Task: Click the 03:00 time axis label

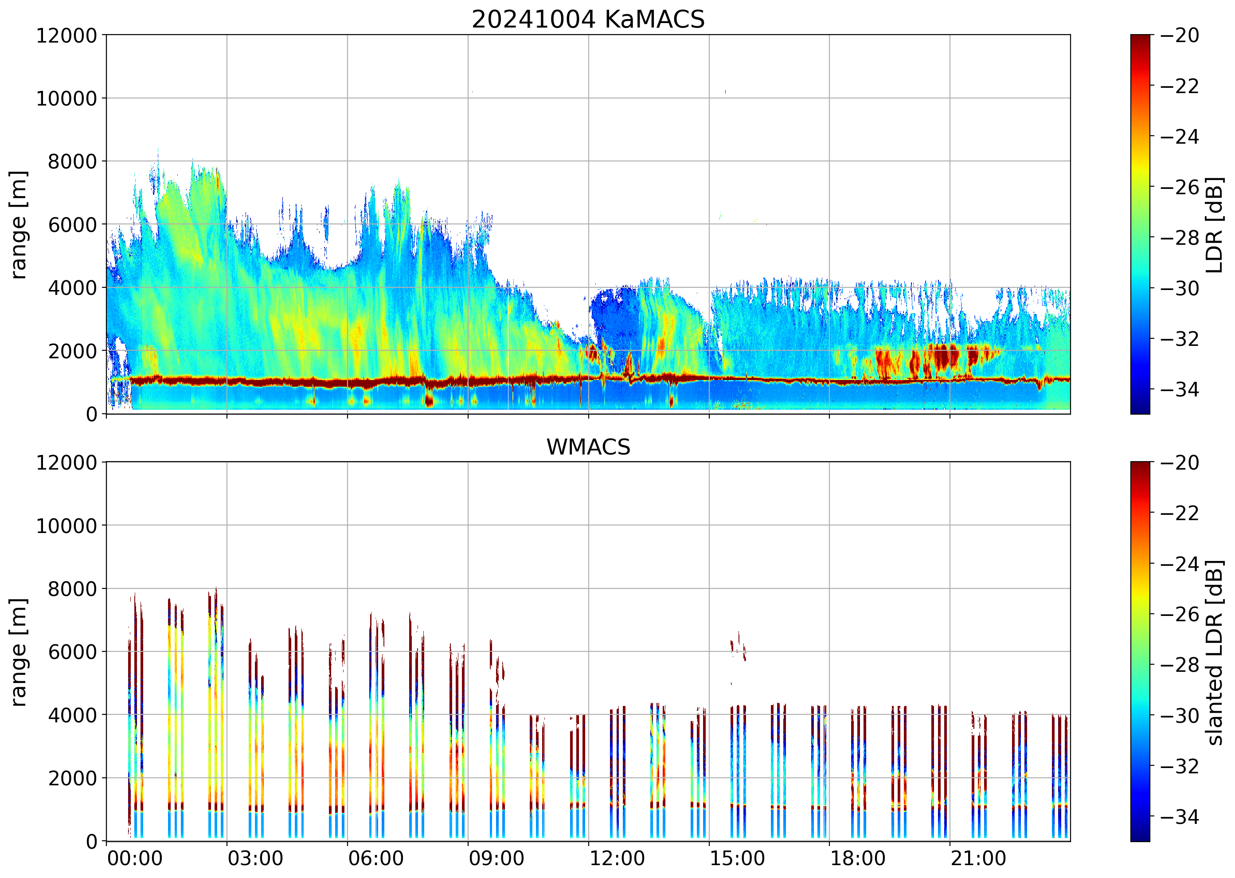Action: click(x=255, y=858)
